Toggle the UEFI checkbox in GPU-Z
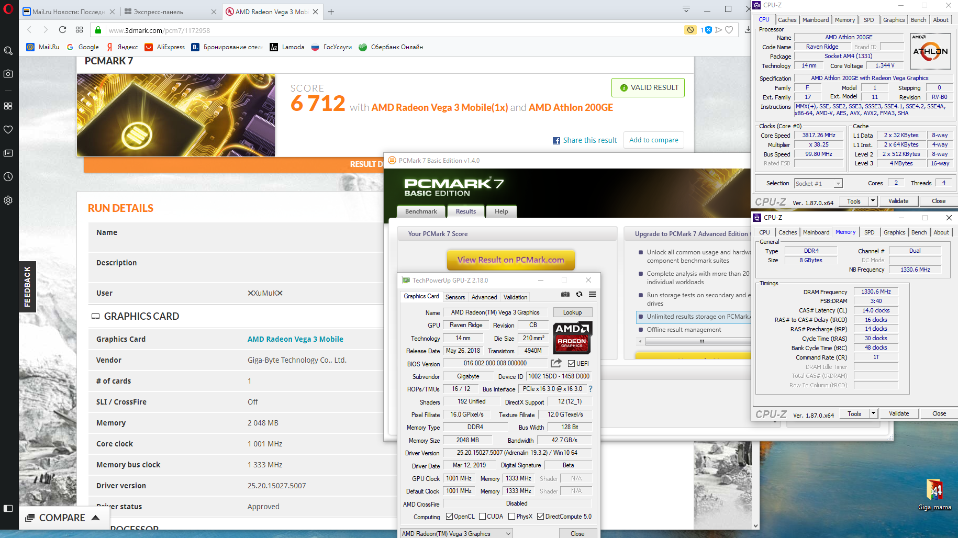Image resolution: width=958 pixels, height=538 pixels. coord(572,364)
